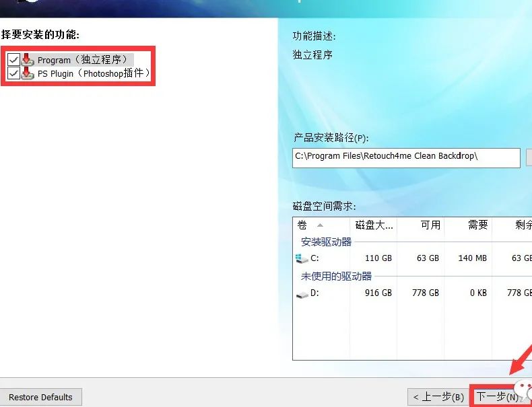Select the Program（独立程序） feature label
This screenshot has height=407, width=532.
coord(85,60)
